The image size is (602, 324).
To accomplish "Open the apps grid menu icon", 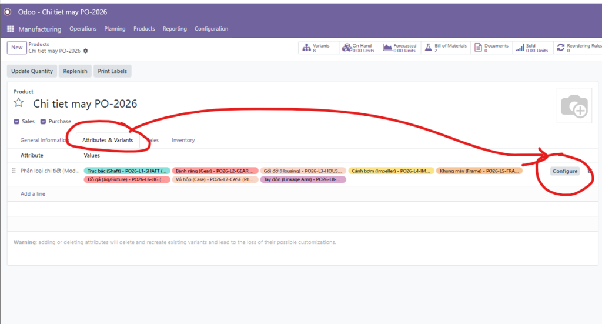I will coord(11,29).
